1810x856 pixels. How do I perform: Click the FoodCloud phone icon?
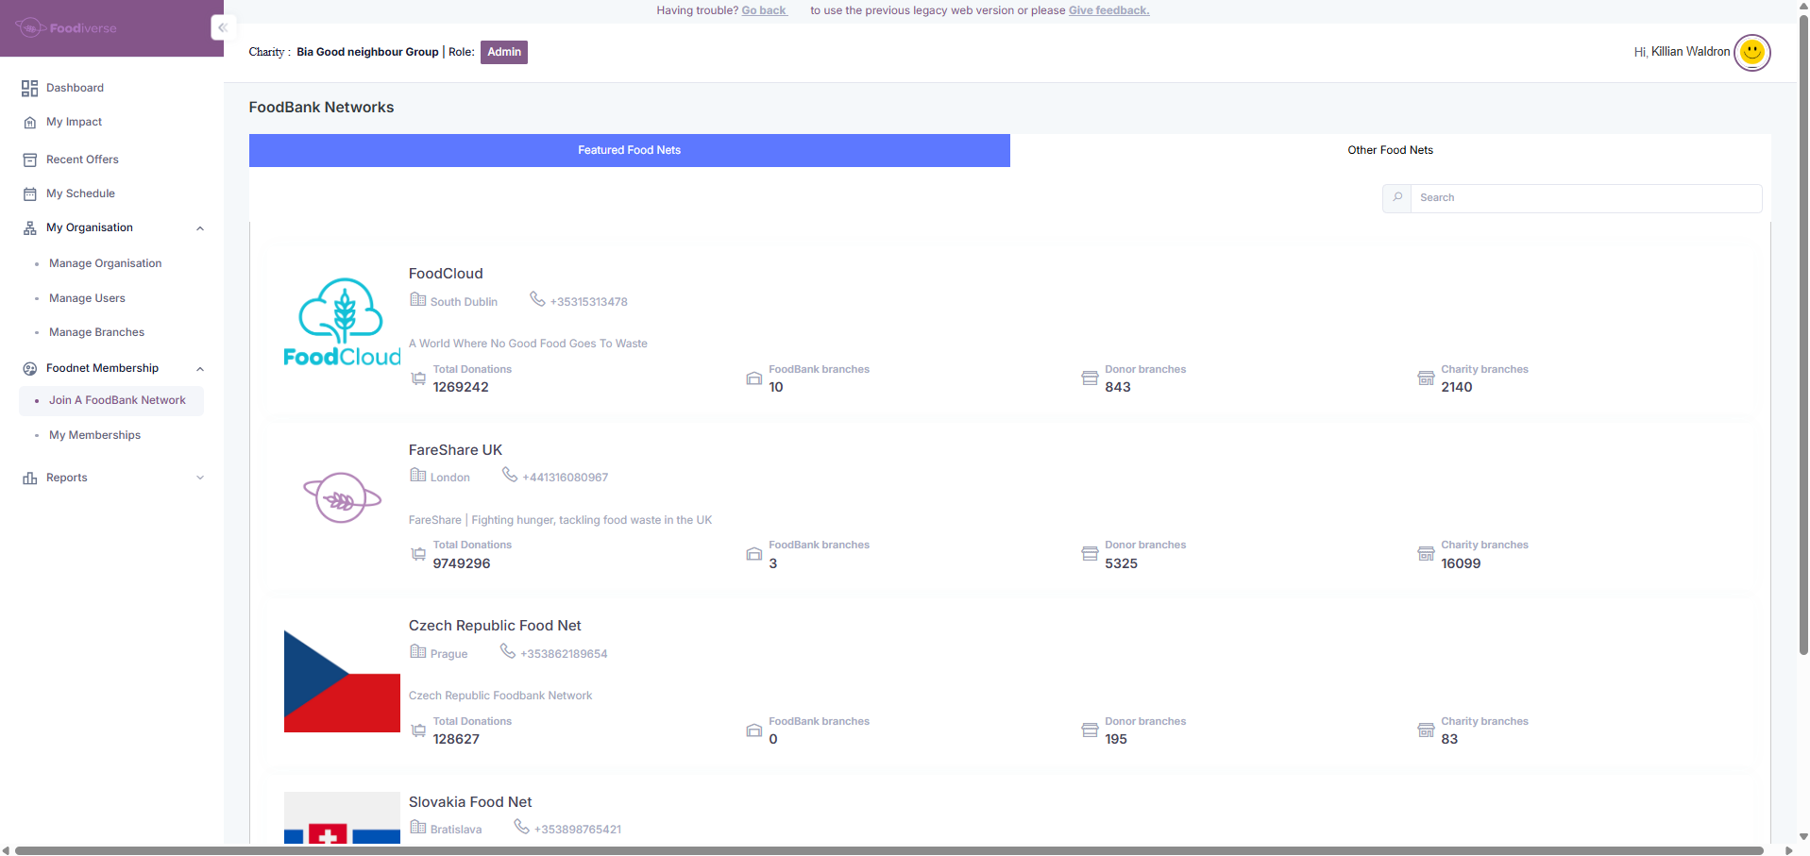pyautogui.click(x=537, y=299)
